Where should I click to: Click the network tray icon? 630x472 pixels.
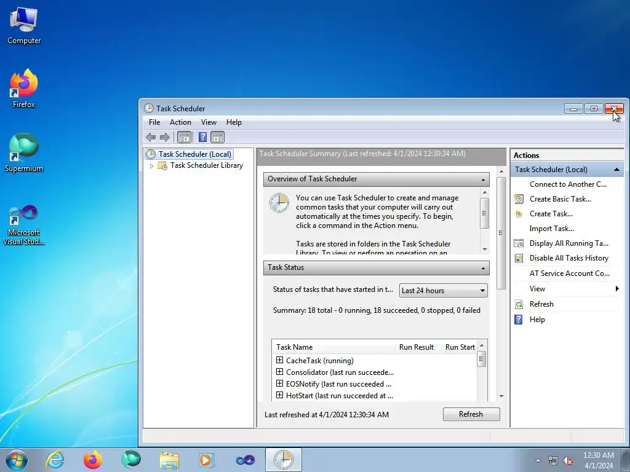553,461
